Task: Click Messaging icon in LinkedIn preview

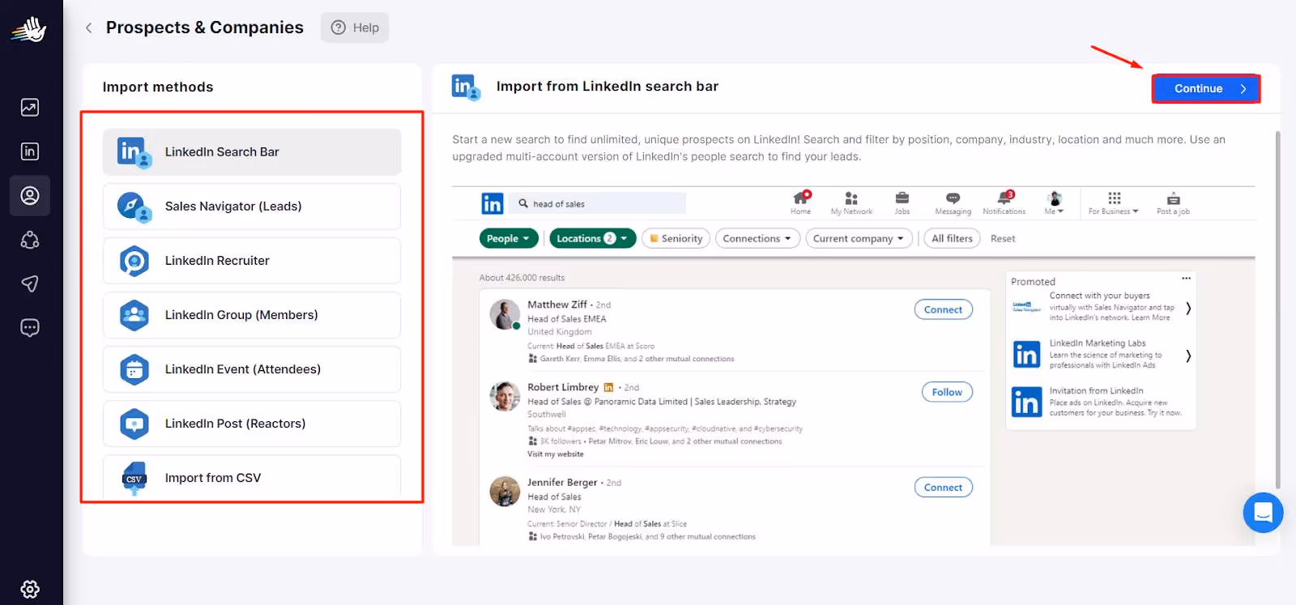Action: pyautogui.click(x=953, y=202)
